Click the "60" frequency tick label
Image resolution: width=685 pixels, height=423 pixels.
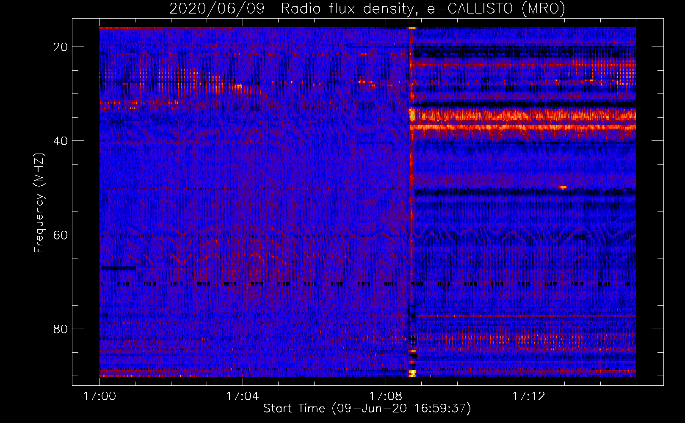(61, 235)
